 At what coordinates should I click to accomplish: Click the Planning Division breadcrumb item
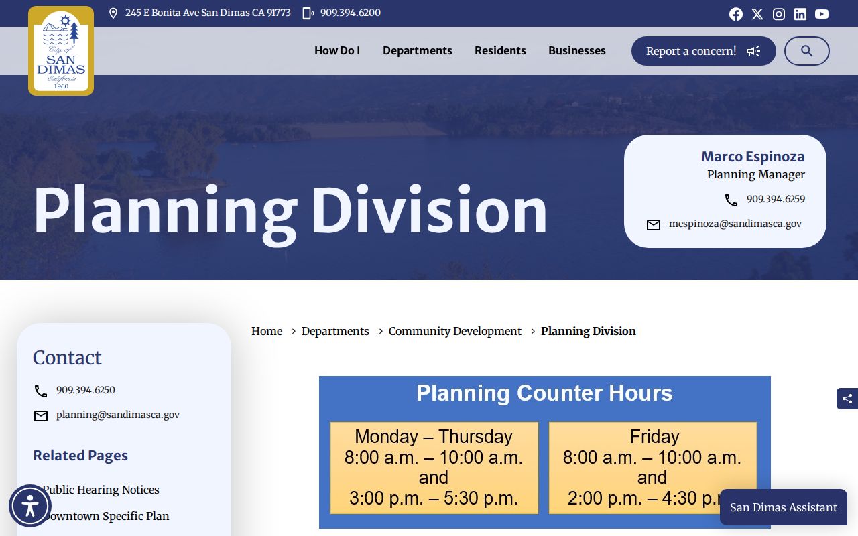[589, 331]
